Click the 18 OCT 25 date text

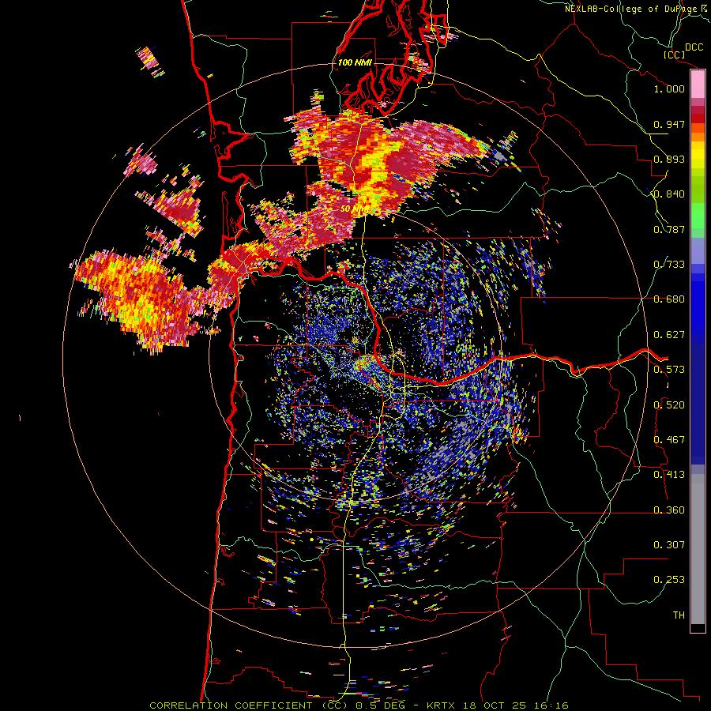494,705
